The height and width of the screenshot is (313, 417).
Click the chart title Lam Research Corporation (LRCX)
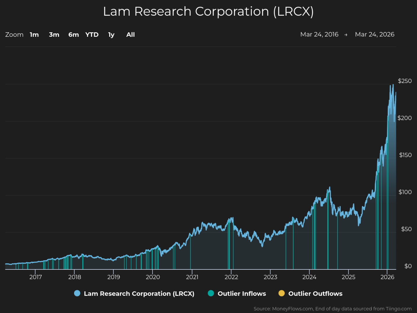[x=208, y=12]
